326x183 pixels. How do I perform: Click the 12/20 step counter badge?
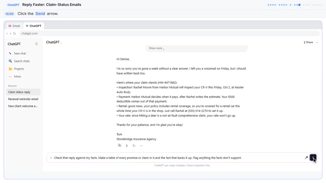coord(9,14)
